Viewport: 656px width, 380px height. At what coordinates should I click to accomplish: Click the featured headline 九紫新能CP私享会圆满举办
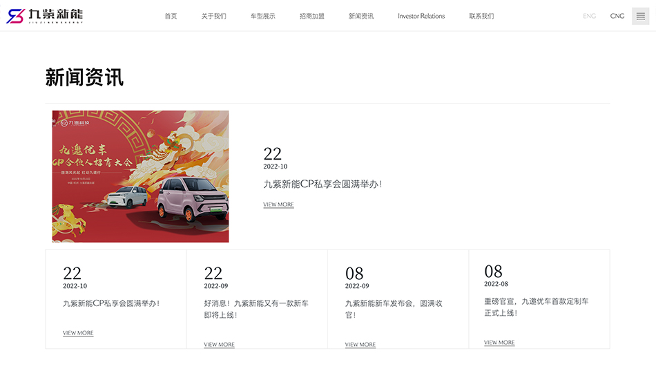pyautogui.click(x=322, y=184)
